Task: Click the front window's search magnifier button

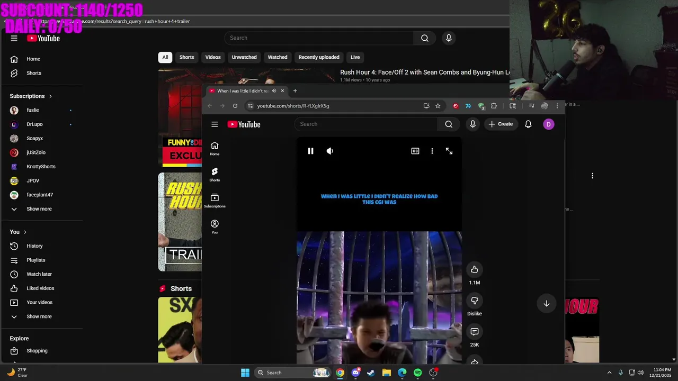Action: 449,124
